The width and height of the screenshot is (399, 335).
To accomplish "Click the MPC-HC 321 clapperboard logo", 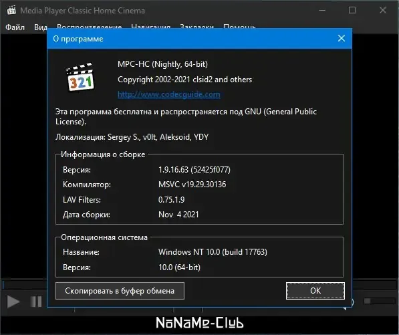I will pyautogui.click(x=80, y=77).
